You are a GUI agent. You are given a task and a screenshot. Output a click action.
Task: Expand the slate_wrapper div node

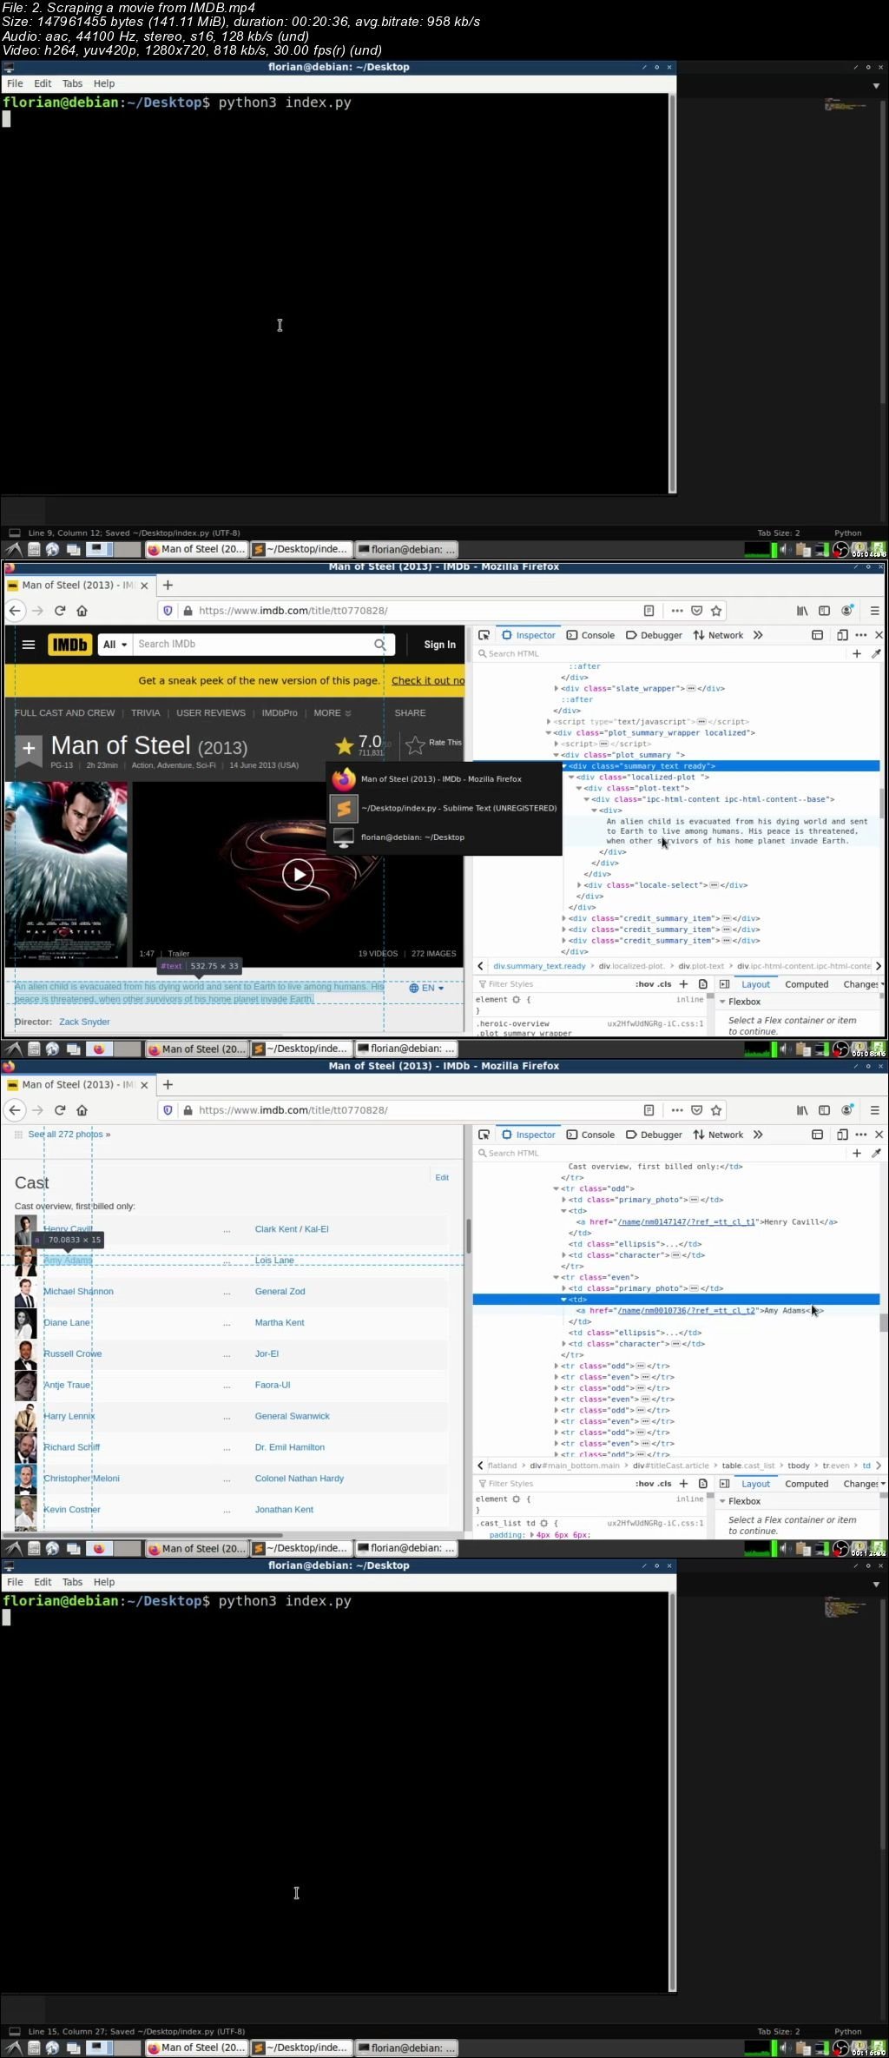(x=556, y=689)
